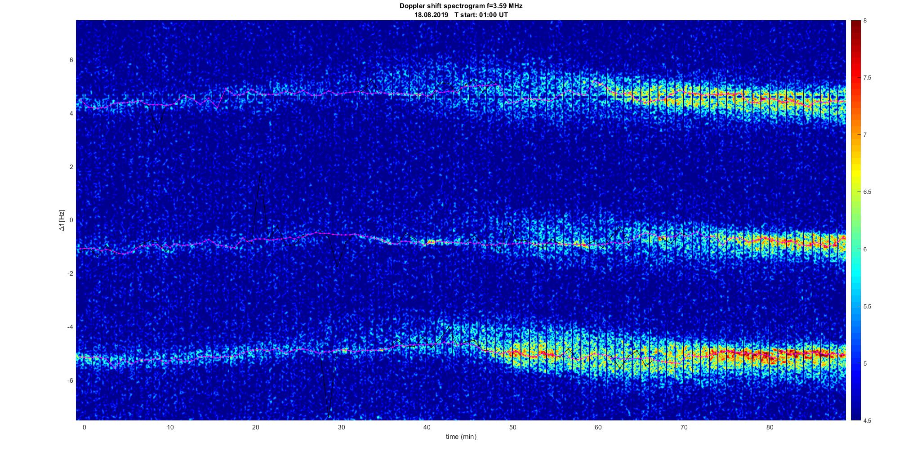899x451 pixels.
Task: Click the y-axis tick label "6"
Action: [x=71, y=60]
